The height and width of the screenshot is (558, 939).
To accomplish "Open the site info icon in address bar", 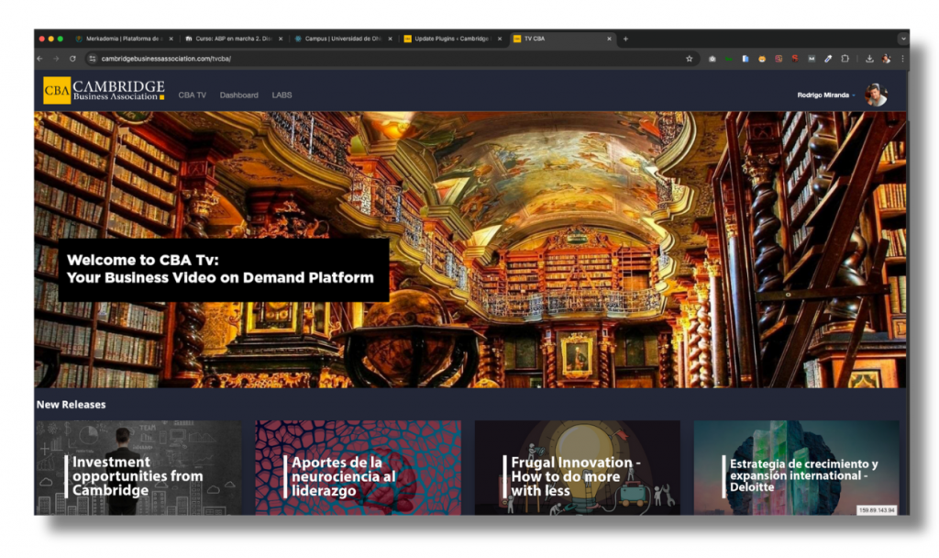I will pyautogui.click(x=93, y=59).
